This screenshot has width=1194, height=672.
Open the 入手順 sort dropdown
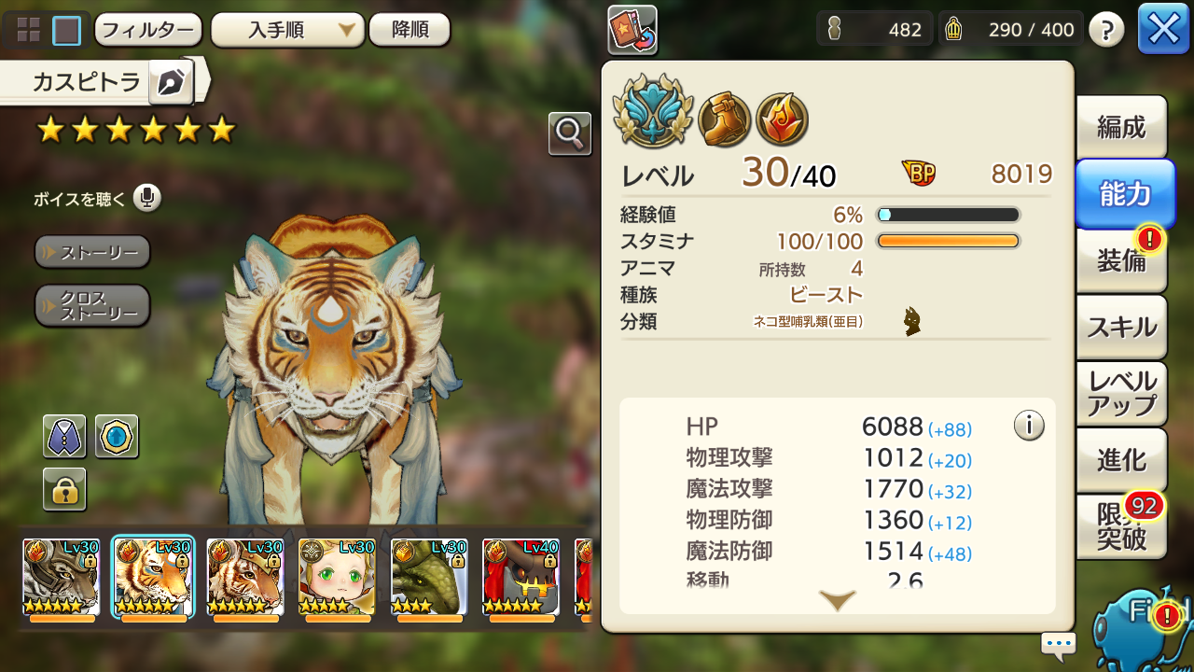pyautogui.click(x=287, y=30)
